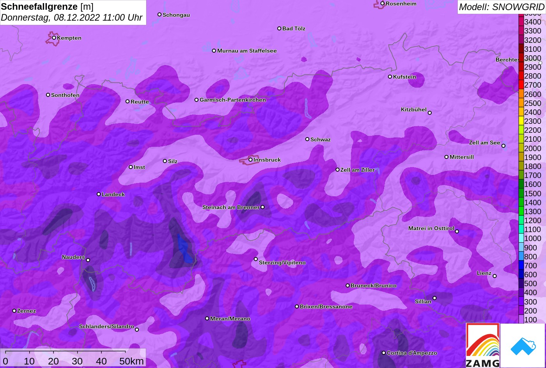The width and height of the screenshot is (546, 368).
Task: Click the Imst city marker
Action: click(x=131, y=167)
